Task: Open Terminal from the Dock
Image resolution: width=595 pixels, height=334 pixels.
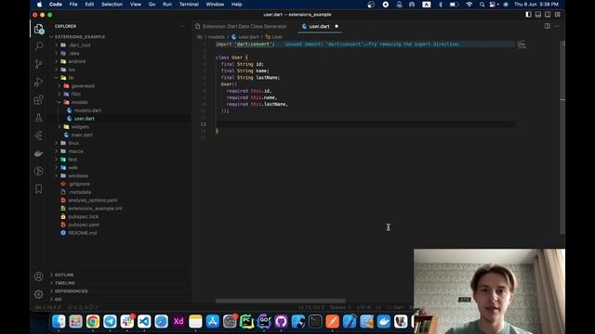Action: pyautogui.click(x=315, y=322)
